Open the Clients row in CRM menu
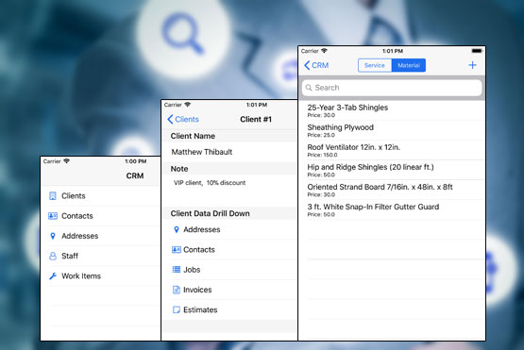This screenshot has height=350, width=524. click(101, 195)
